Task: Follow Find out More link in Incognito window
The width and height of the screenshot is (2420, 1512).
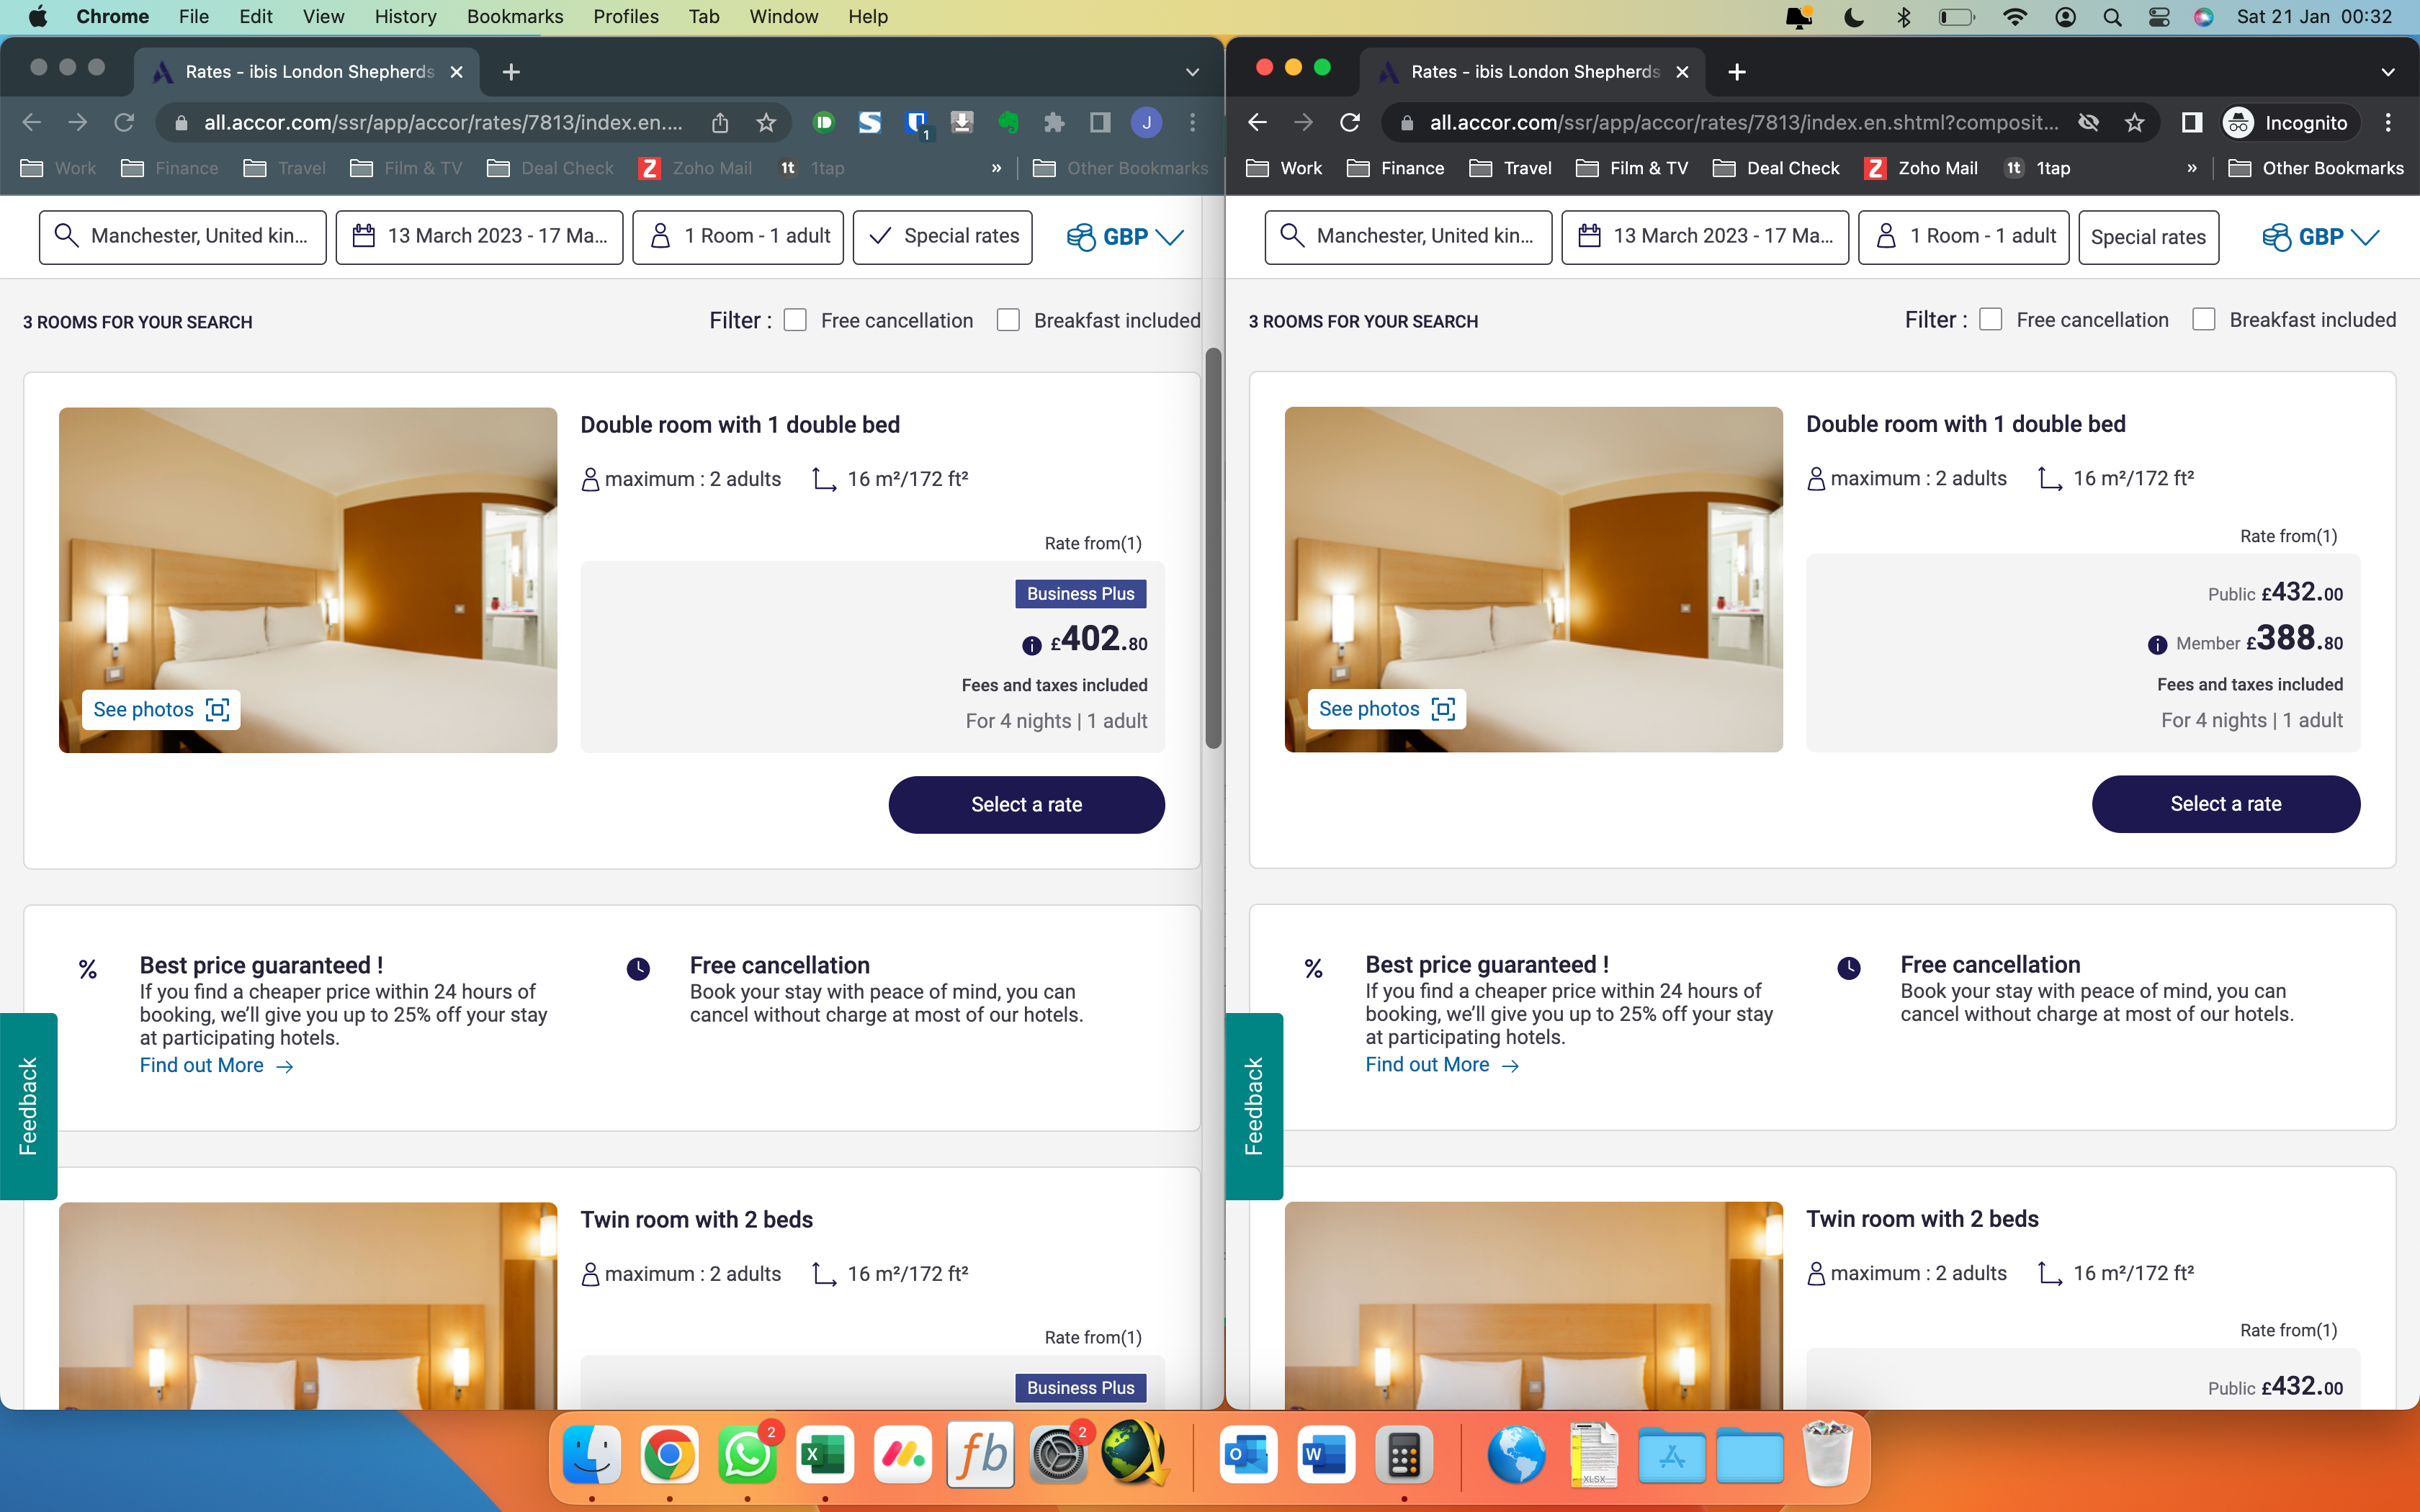Action: tap(1442, 1064)
